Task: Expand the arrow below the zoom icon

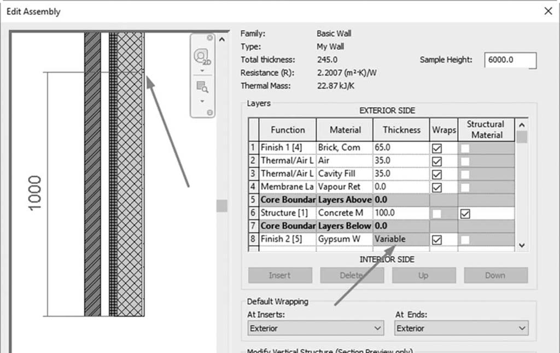Action: point(202,101)
